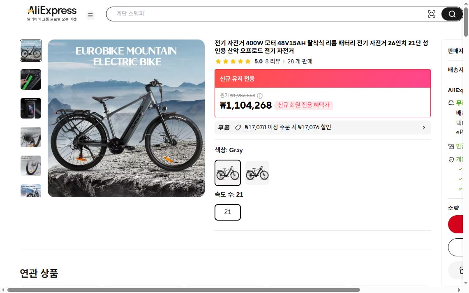This screenshot has width=469, height=293.
Task: Expand the coupon details with the chevron
Action: tap(424, 127)
